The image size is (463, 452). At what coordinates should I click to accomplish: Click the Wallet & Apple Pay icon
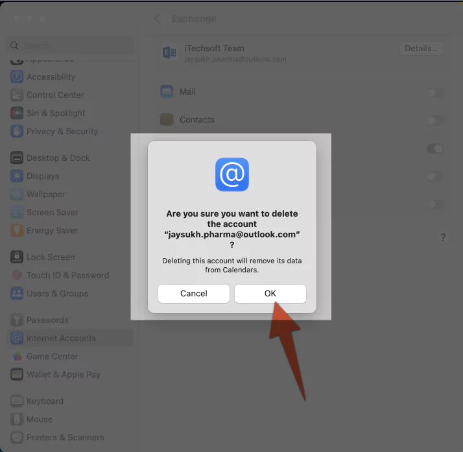tap(17, 375)
